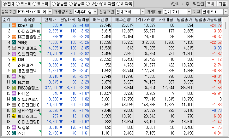The width and height of the screenshot is (229, 138).
Task: Select stock name STX그린로지
Action: [x=28, y=99]
